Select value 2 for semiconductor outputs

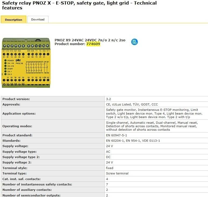pos(107,195)
